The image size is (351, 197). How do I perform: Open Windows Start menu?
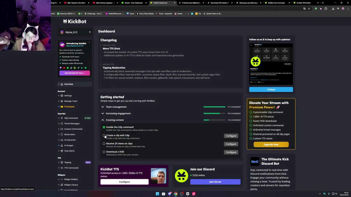(x=157, y=194)
